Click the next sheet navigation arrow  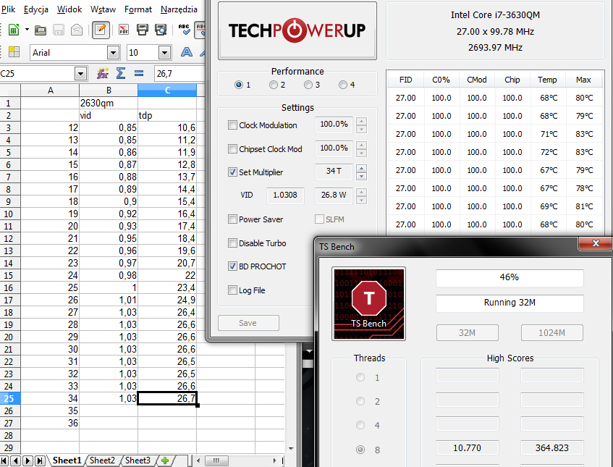[x=28, y=460]
